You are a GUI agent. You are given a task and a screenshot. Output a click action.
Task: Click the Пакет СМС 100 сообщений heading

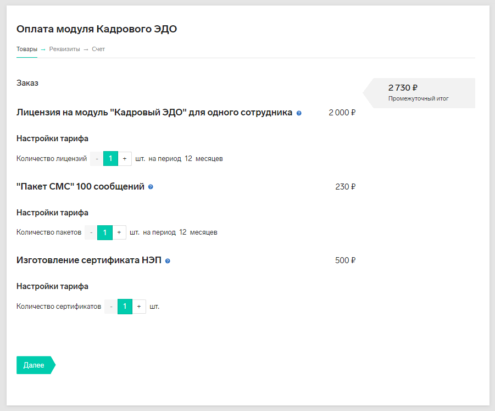pos(80,187)
